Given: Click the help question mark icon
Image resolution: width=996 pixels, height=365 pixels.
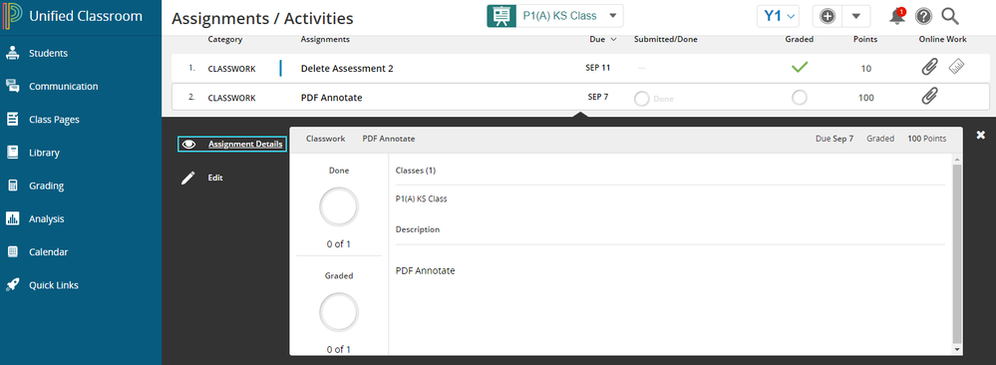Looking at the screenshot, I should click(923, 17).
